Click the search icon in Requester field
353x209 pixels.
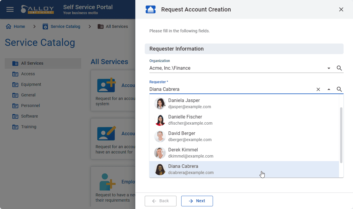(339, 89)
